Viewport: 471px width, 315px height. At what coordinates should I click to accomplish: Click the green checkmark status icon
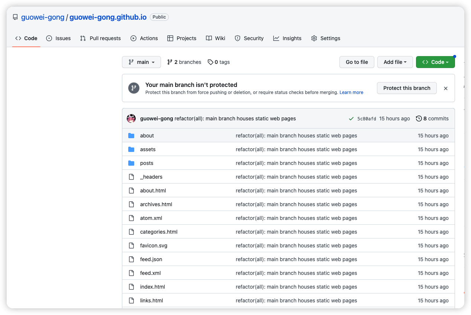tap(351, 118)
